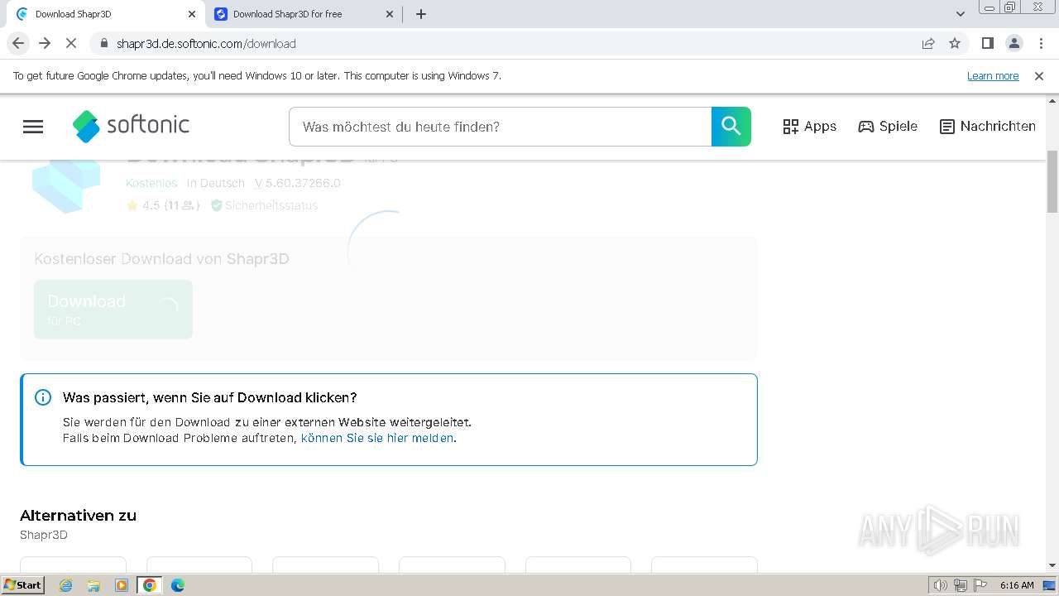Switch to Chrome in the taskbar
The width and height of the screenshot is (1059, 596).
point(150,585)
